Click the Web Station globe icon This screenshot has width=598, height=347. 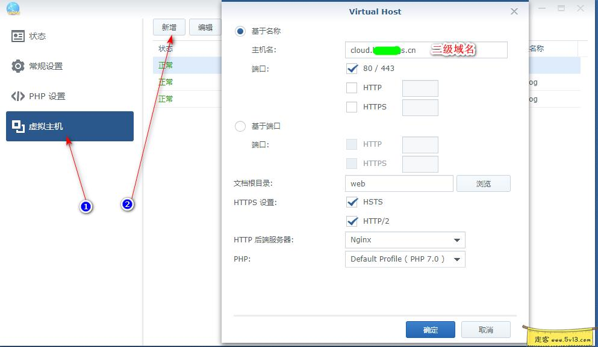click(x=13, y=8)
